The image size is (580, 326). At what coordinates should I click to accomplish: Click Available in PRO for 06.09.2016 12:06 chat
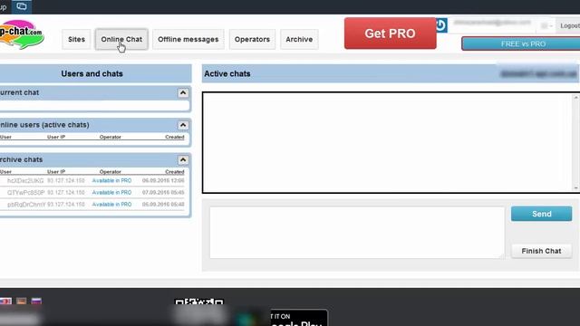click(111, 181)
